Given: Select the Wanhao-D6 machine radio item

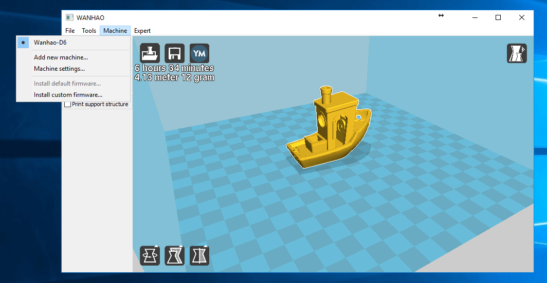Looking at the screenshot, I should coord(73,43).
